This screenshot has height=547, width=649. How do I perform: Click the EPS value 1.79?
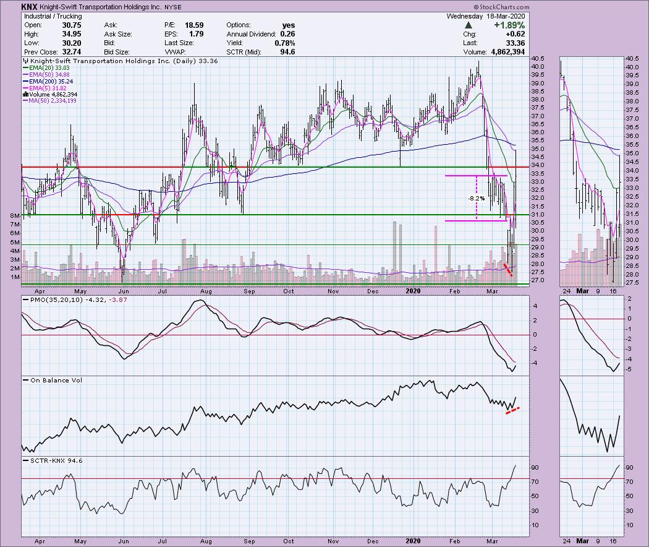197,34
